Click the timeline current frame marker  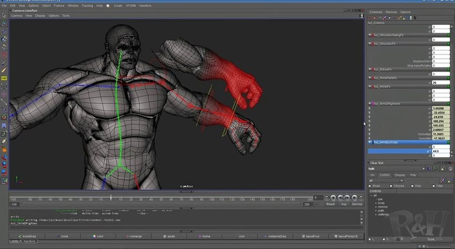tap(111, 197)
